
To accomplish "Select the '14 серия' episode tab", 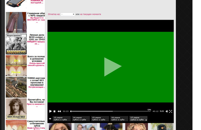I will (x=81, y=119).
